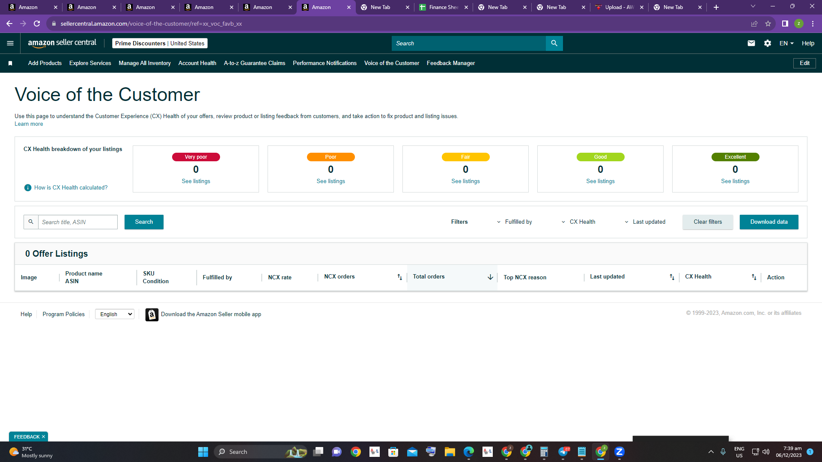822x462 pixels.
Task: Show hidden system tray icons chevron
Action: (711, 452)
